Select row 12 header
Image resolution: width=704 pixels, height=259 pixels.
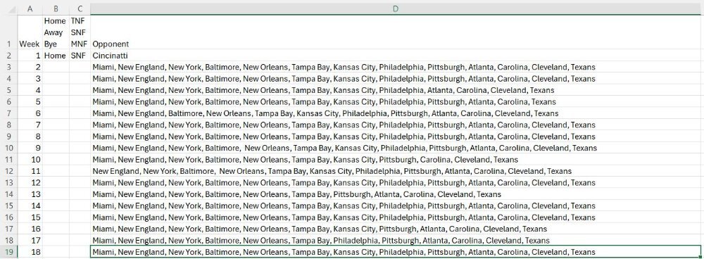pyautogui.click(x=9, y=171)
